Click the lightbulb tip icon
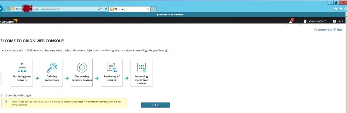This screenshot has height=113, width=347. (6, 102)
